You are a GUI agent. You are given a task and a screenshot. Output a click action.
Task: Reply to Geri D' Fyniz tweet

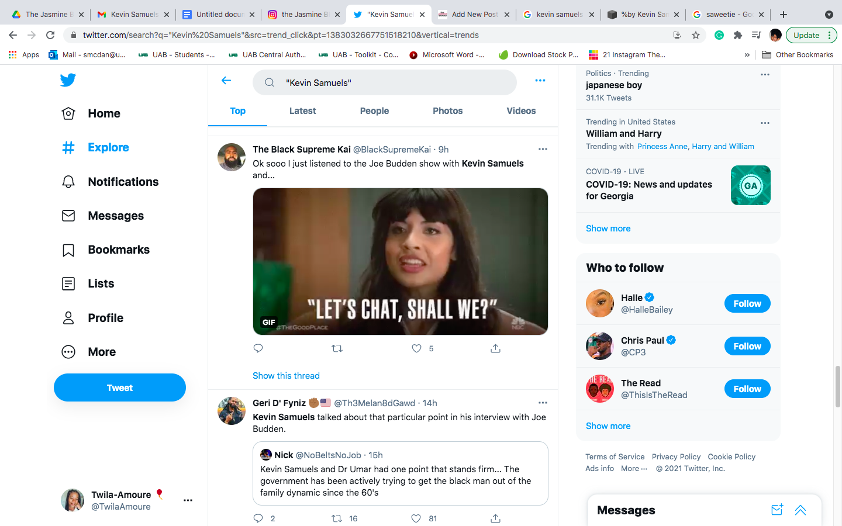point(258,518)
